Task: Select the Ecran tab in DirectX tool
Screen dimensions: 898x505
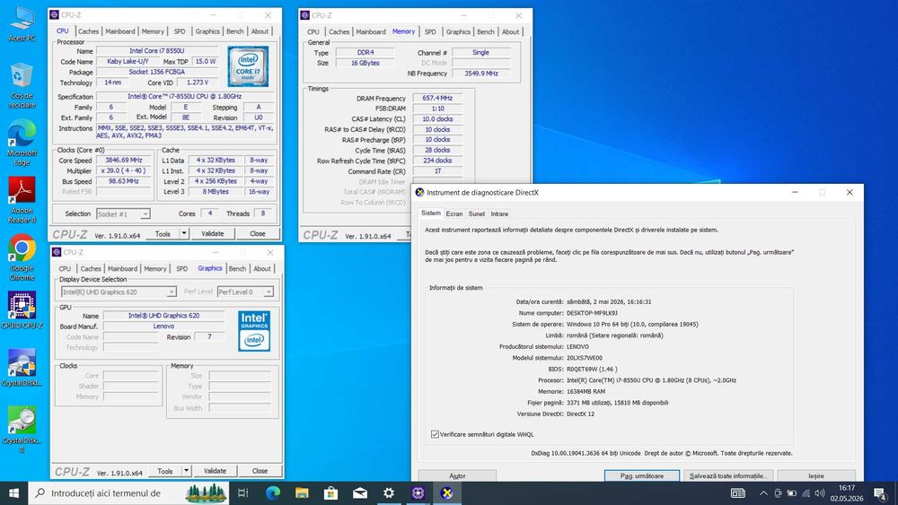Action: click(454, 213)
